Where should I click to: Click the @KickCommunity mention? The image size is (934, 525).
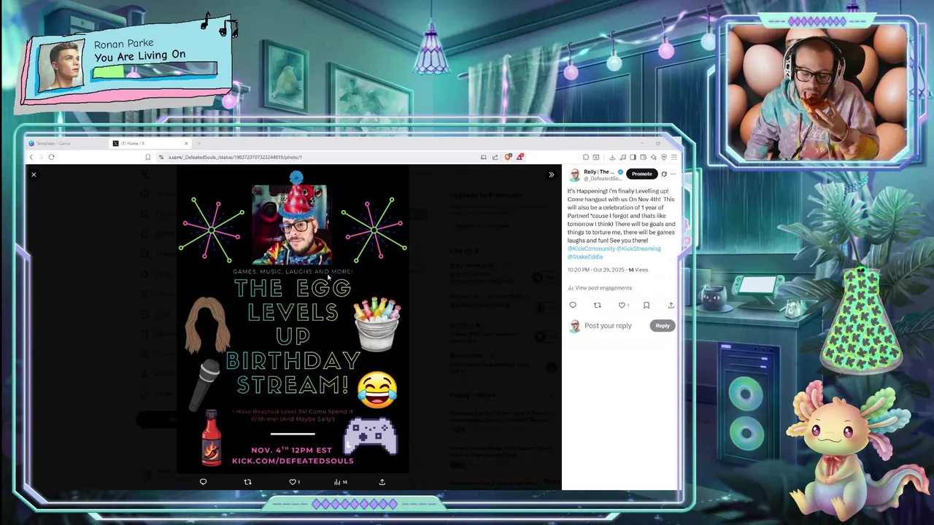point(591,249)
